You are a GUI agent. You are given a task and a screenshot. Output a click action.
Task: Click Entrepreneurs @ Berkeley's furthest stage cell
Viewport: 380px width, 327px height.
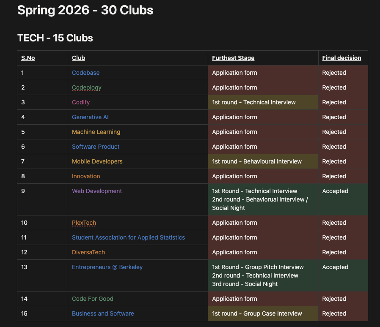[263, 275]
